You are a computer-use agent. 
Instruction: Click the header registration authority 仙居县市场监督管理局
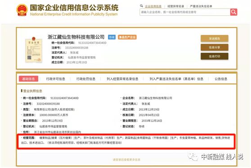point(81,57)
